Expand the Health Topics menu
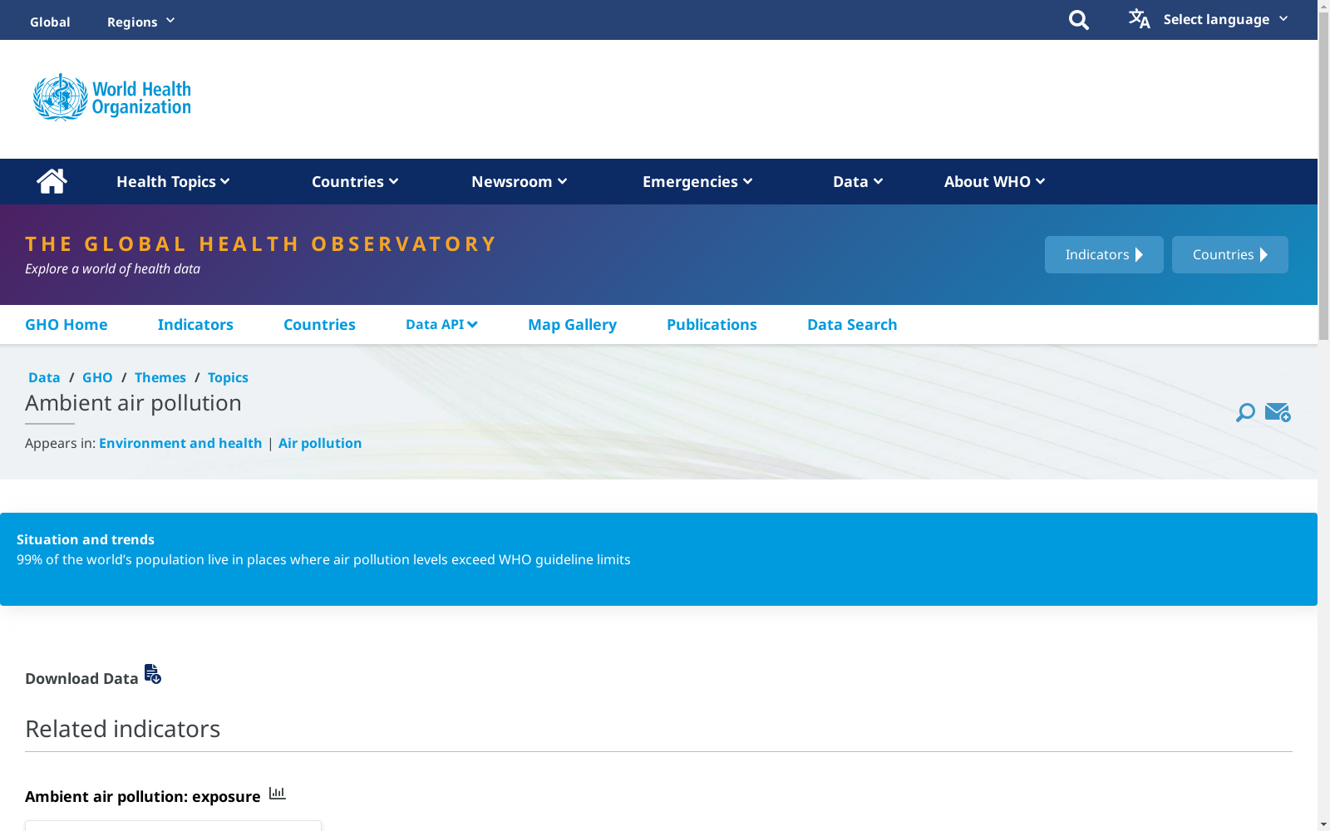This screenshot has height=831, width=1330. 173,181
